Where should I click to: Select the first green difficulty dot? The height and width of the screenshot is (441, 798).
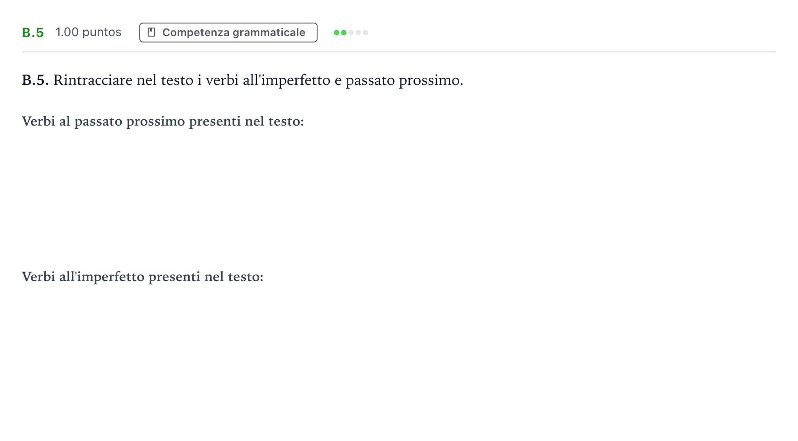[x=337, y=33]
